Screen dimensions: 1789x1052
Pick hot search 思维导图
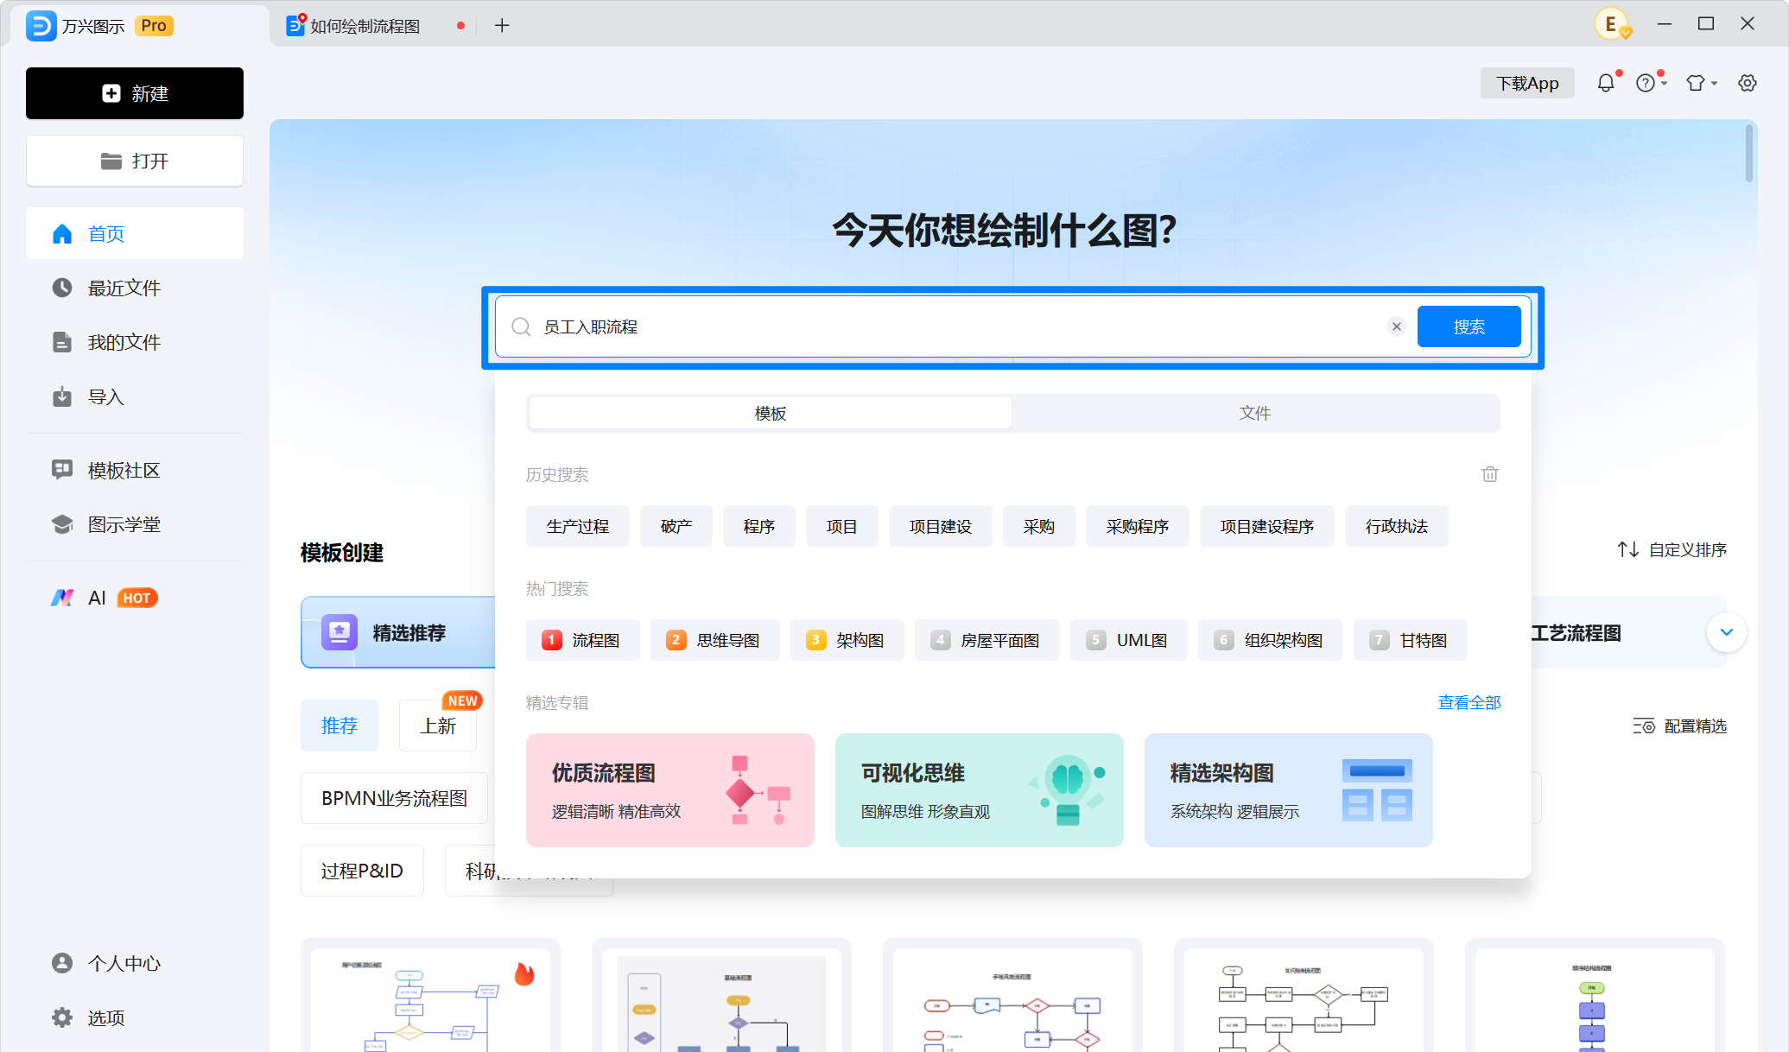pos(715,640)
